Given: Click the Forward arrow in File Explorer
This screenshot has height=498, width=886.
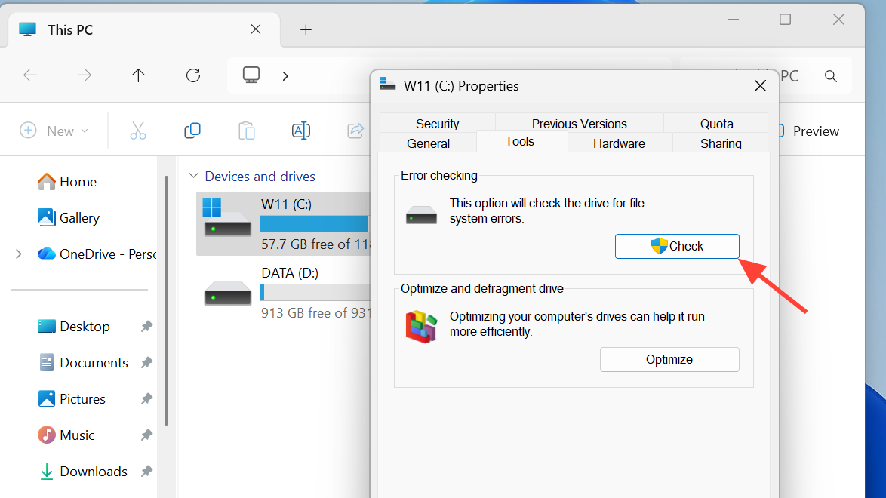Looking at the screenshot, I should [x=85, y=75].
